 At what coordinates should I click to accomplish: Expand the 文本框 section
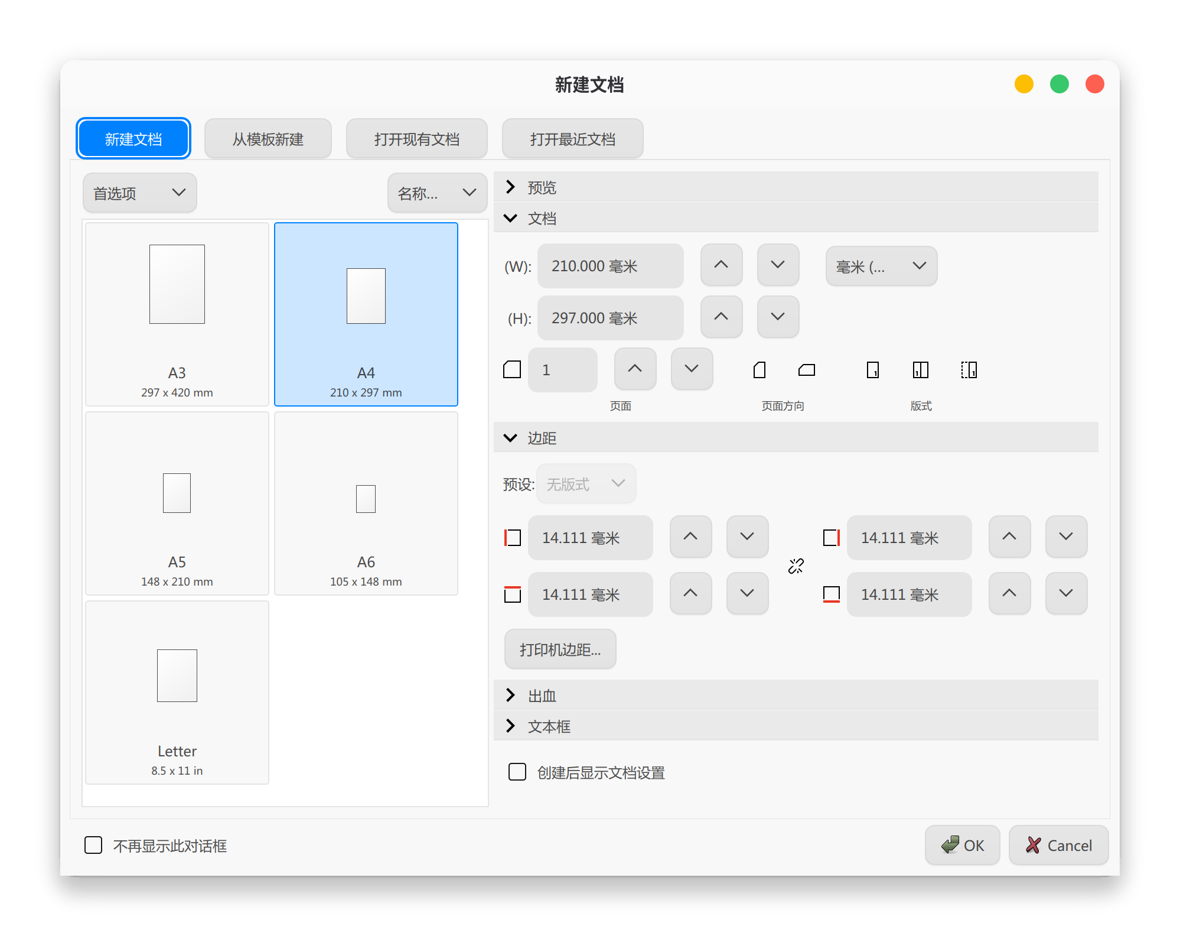click(796, 726)
